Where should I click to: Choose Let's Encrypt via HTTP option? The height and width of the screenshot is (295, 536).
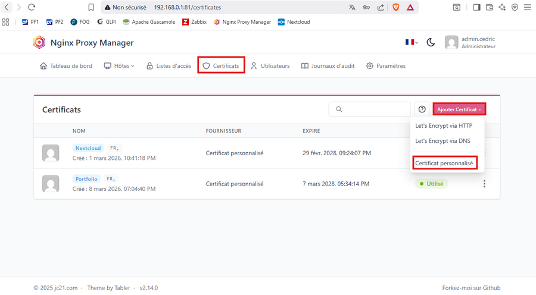(x=444, y=125)
